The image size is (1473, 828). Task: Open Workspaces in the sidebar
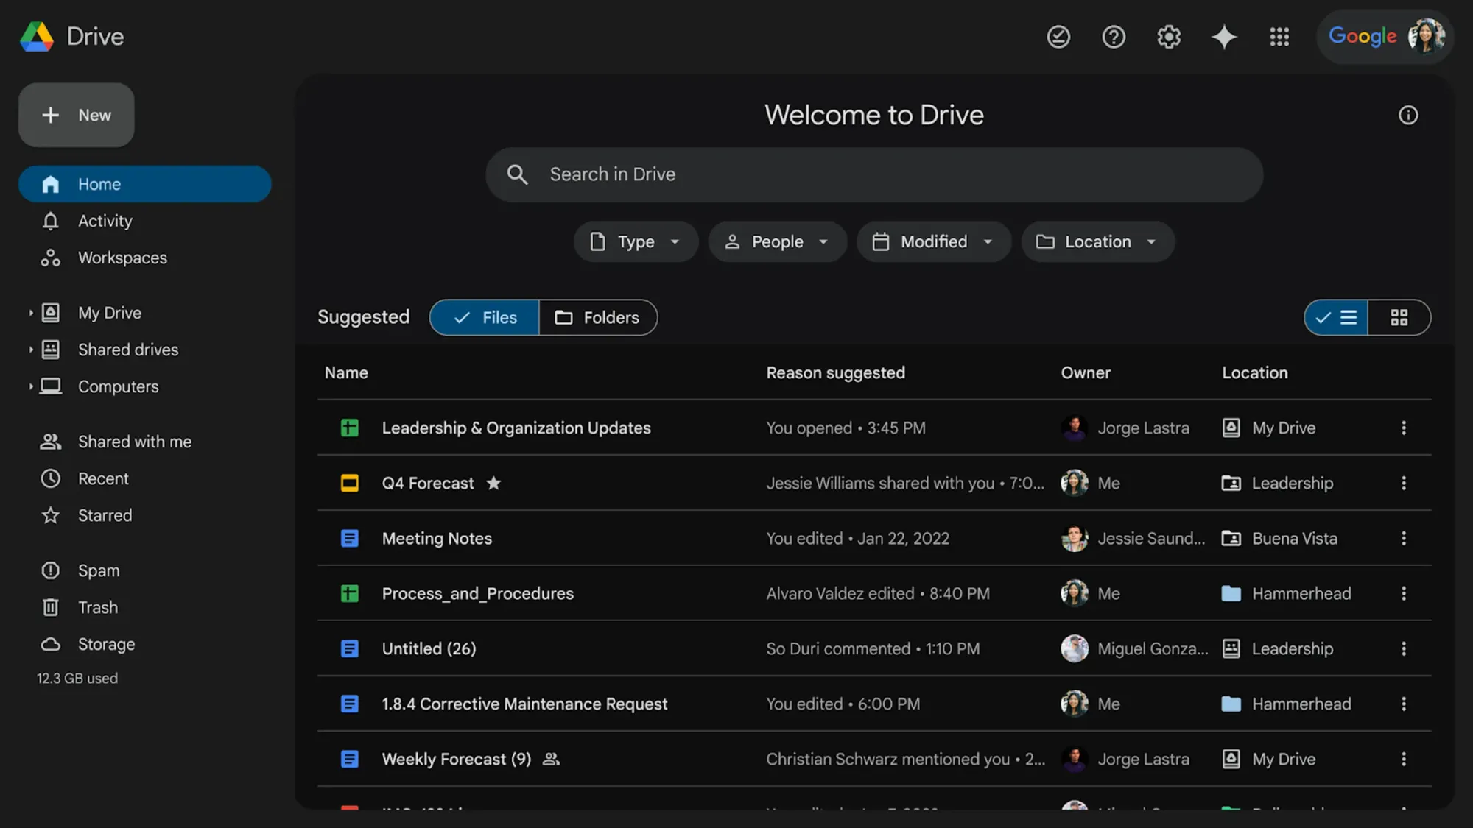[x=122, y=258]
